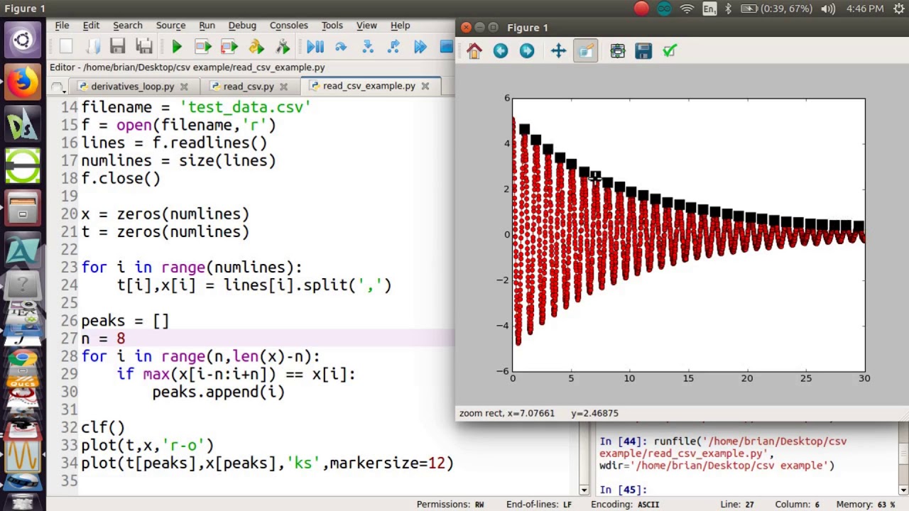Open the Search menu

128,25
